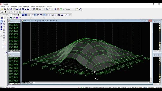The height and width of the screenshot is (91, 162).
Task: Open the green-framed window icon before Eprom
Action: click(61, 9)
